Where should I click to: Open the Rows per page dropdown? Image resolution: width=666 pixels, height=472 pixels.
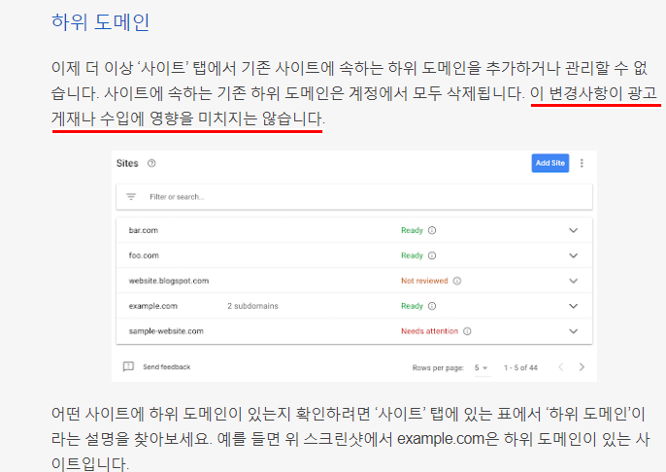[x=482, y=367]
